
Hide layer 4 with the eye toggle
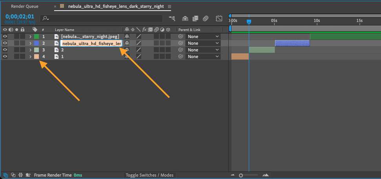point(5,57)
